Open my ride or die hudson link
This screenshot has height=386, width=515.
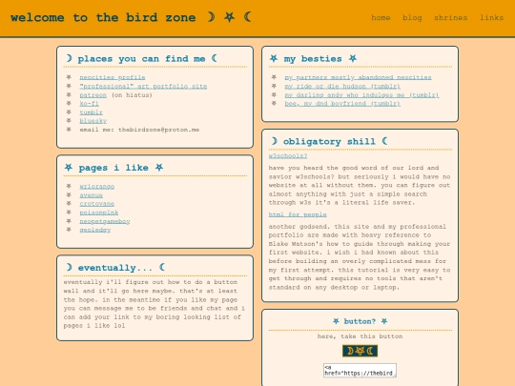point(342,87)
